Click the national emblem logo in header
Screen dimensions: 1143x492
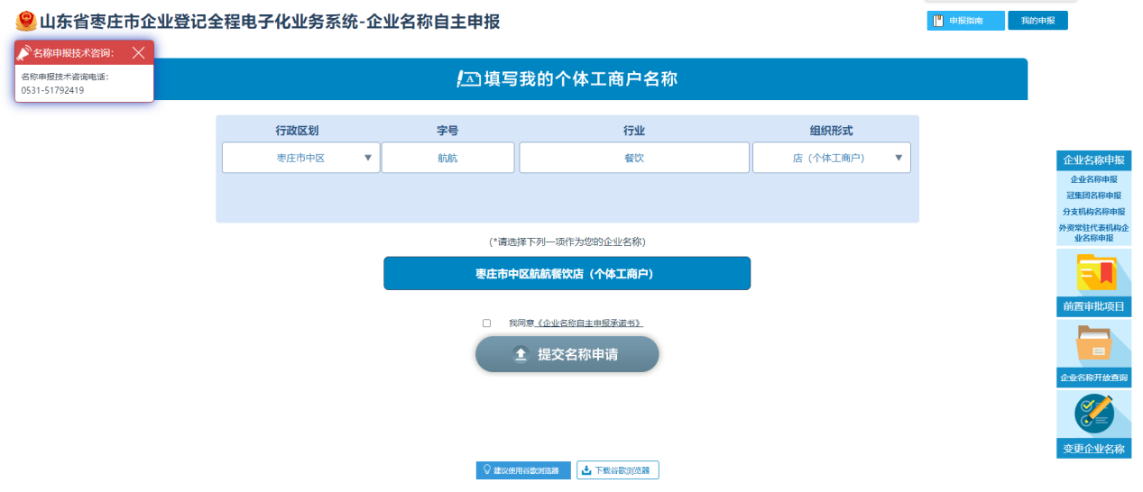(26, 22)
